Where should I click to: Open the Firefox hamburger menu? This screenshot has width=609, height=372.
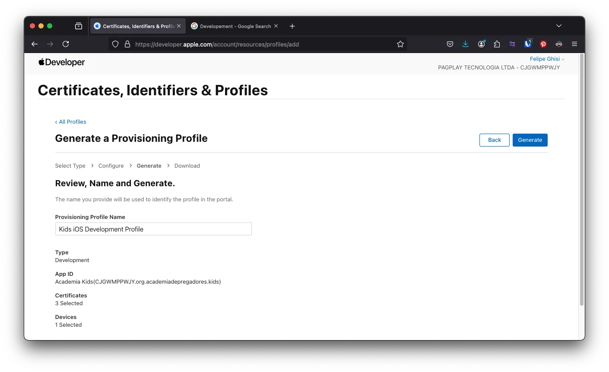click(574, 44)
